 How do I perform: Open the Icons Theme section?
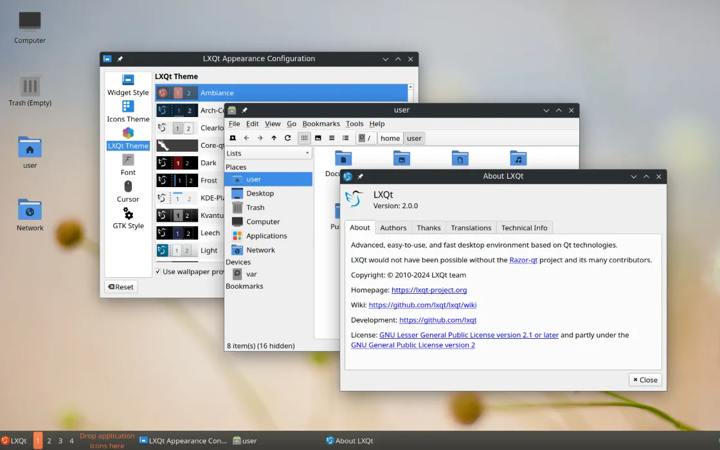tap(128, 112)
